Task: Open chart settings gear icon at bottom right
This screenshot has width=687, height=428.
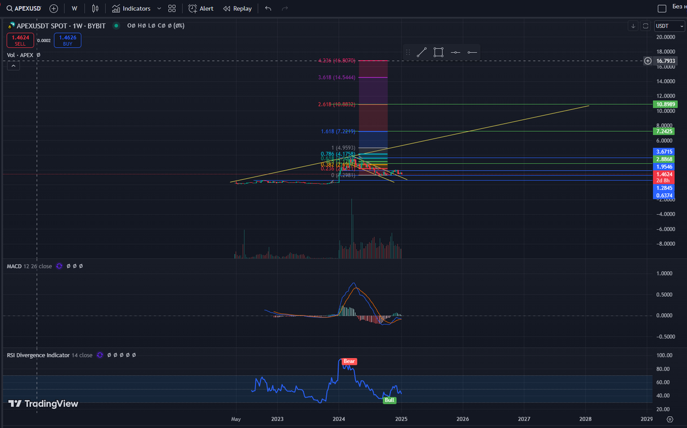Action: (671, 419)
